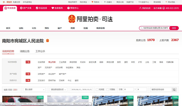Screen dimensions: 182x106
Task: Filter by 机动车 type
Action: [83, 62]
